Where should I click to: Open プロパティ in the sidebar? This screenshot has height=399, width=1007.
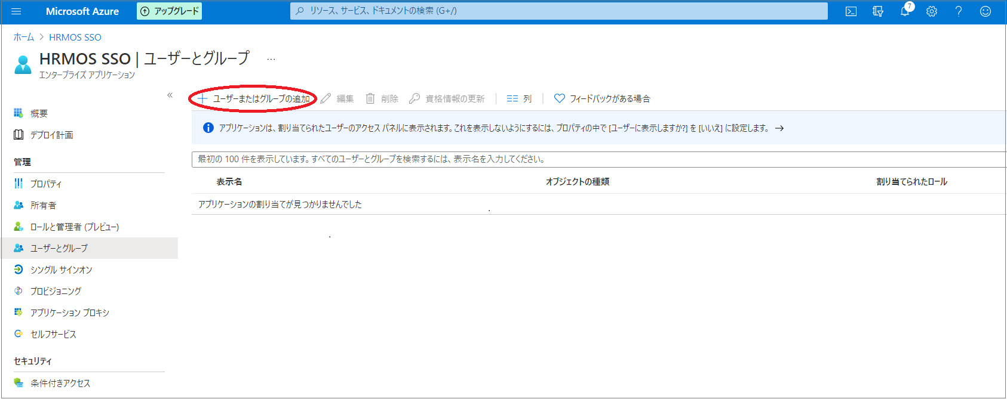[46, 184]
